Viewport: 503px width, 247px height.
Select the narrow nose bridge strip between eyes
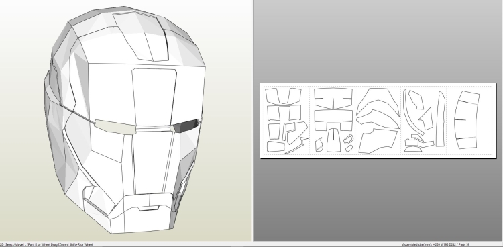pyautogui.click(x=154, y=129)
